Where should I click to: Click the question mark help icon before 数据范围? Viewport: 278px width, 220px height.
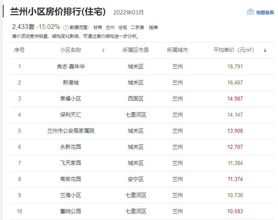[66, 28]
